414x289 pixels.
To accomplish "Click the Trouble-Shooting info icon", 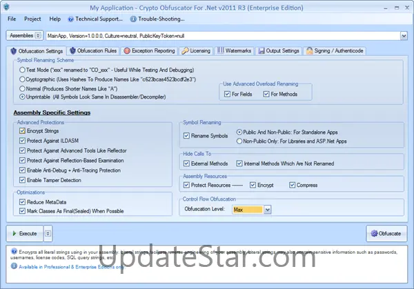I will coord(133,19).
